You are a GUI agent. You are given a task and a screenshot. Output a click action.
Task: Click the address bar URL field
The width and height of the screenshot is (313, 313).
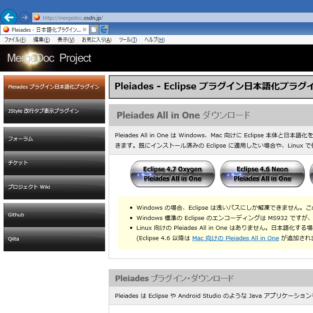pyautogui.click(x=173, y=18)
